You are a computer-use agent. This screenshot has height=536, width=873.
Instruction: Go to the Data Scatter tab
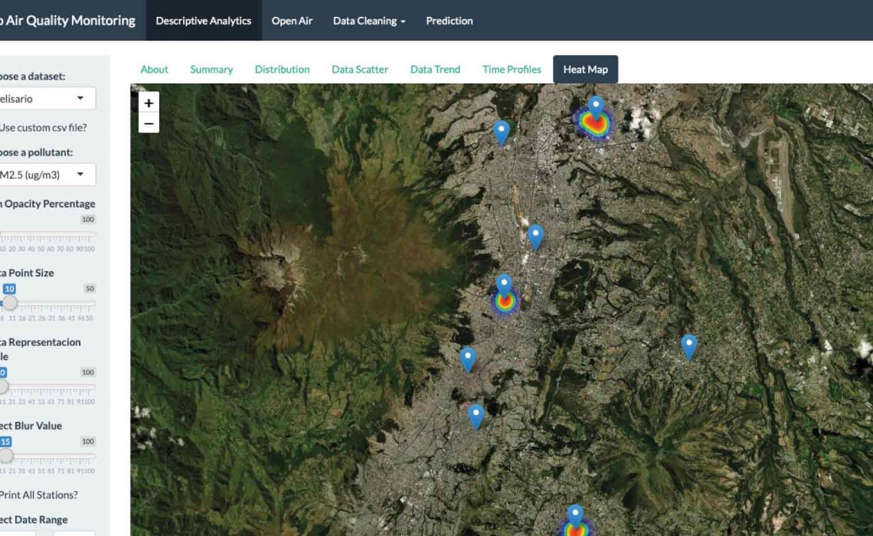[x=360, y=69]
